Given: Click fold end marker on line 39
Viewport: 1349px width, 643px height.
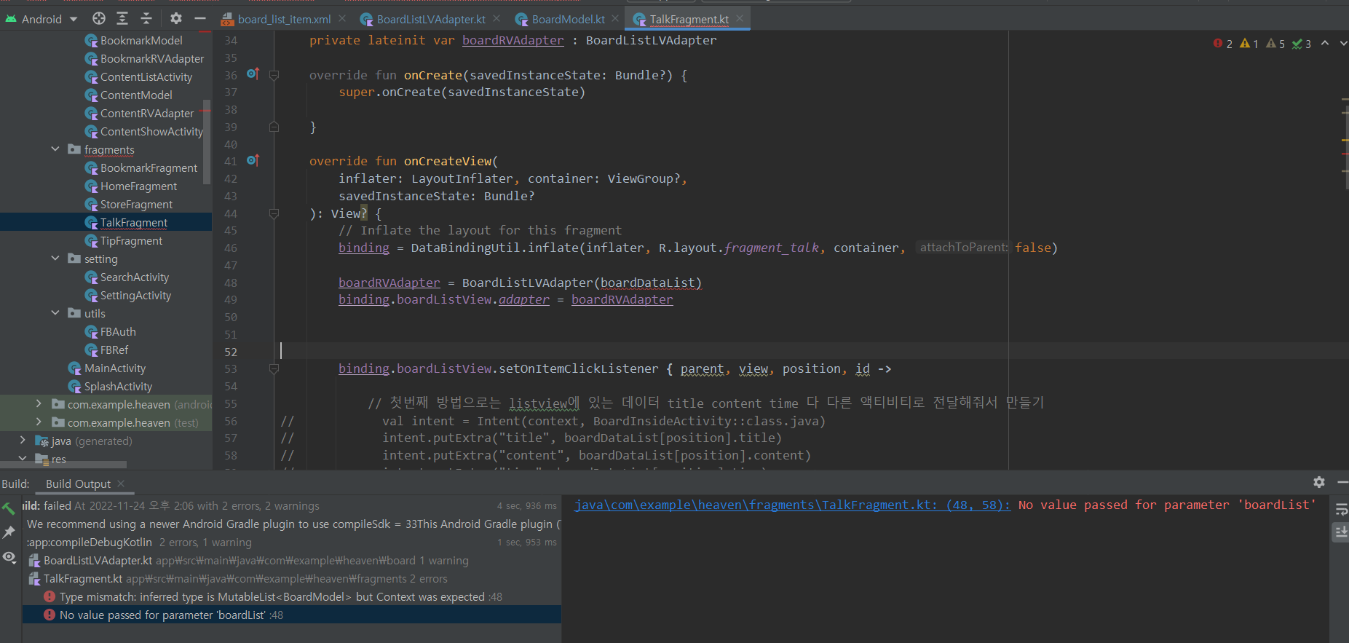Looking at the screenshot, I should click(274, 127).
